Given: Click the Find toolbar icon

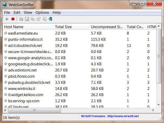Looking at the screenshot, I should tap(45, 19).
